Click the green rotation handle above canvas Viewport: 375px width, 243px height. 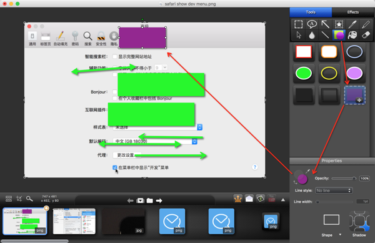(142, 19)
